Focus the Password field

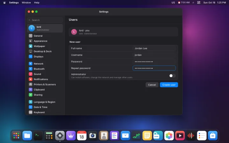pyautogui.click(x=154, y=62)
